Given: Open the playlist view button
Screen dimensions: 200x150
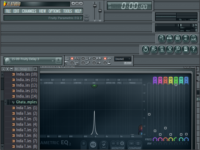Looking at the screenshot, I should coord(161,38).
